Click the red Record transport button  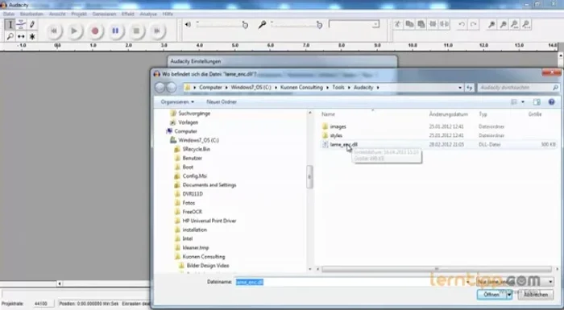pyautogui.click(x=95, y=31)
